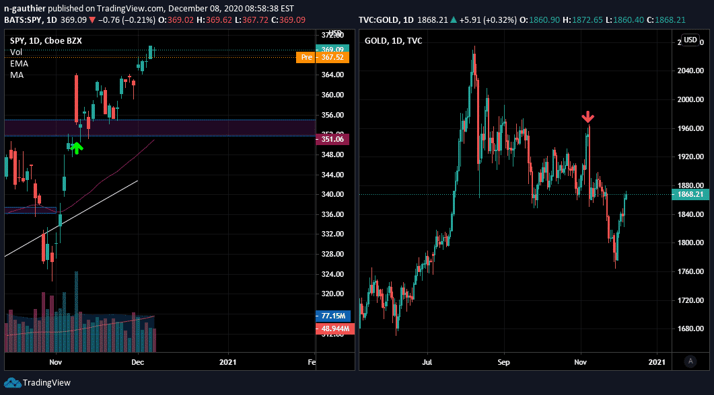Click the BATS:SPY, 1D symbol header
The width and height of the screenshot is (714, 395).
point(30,20)
